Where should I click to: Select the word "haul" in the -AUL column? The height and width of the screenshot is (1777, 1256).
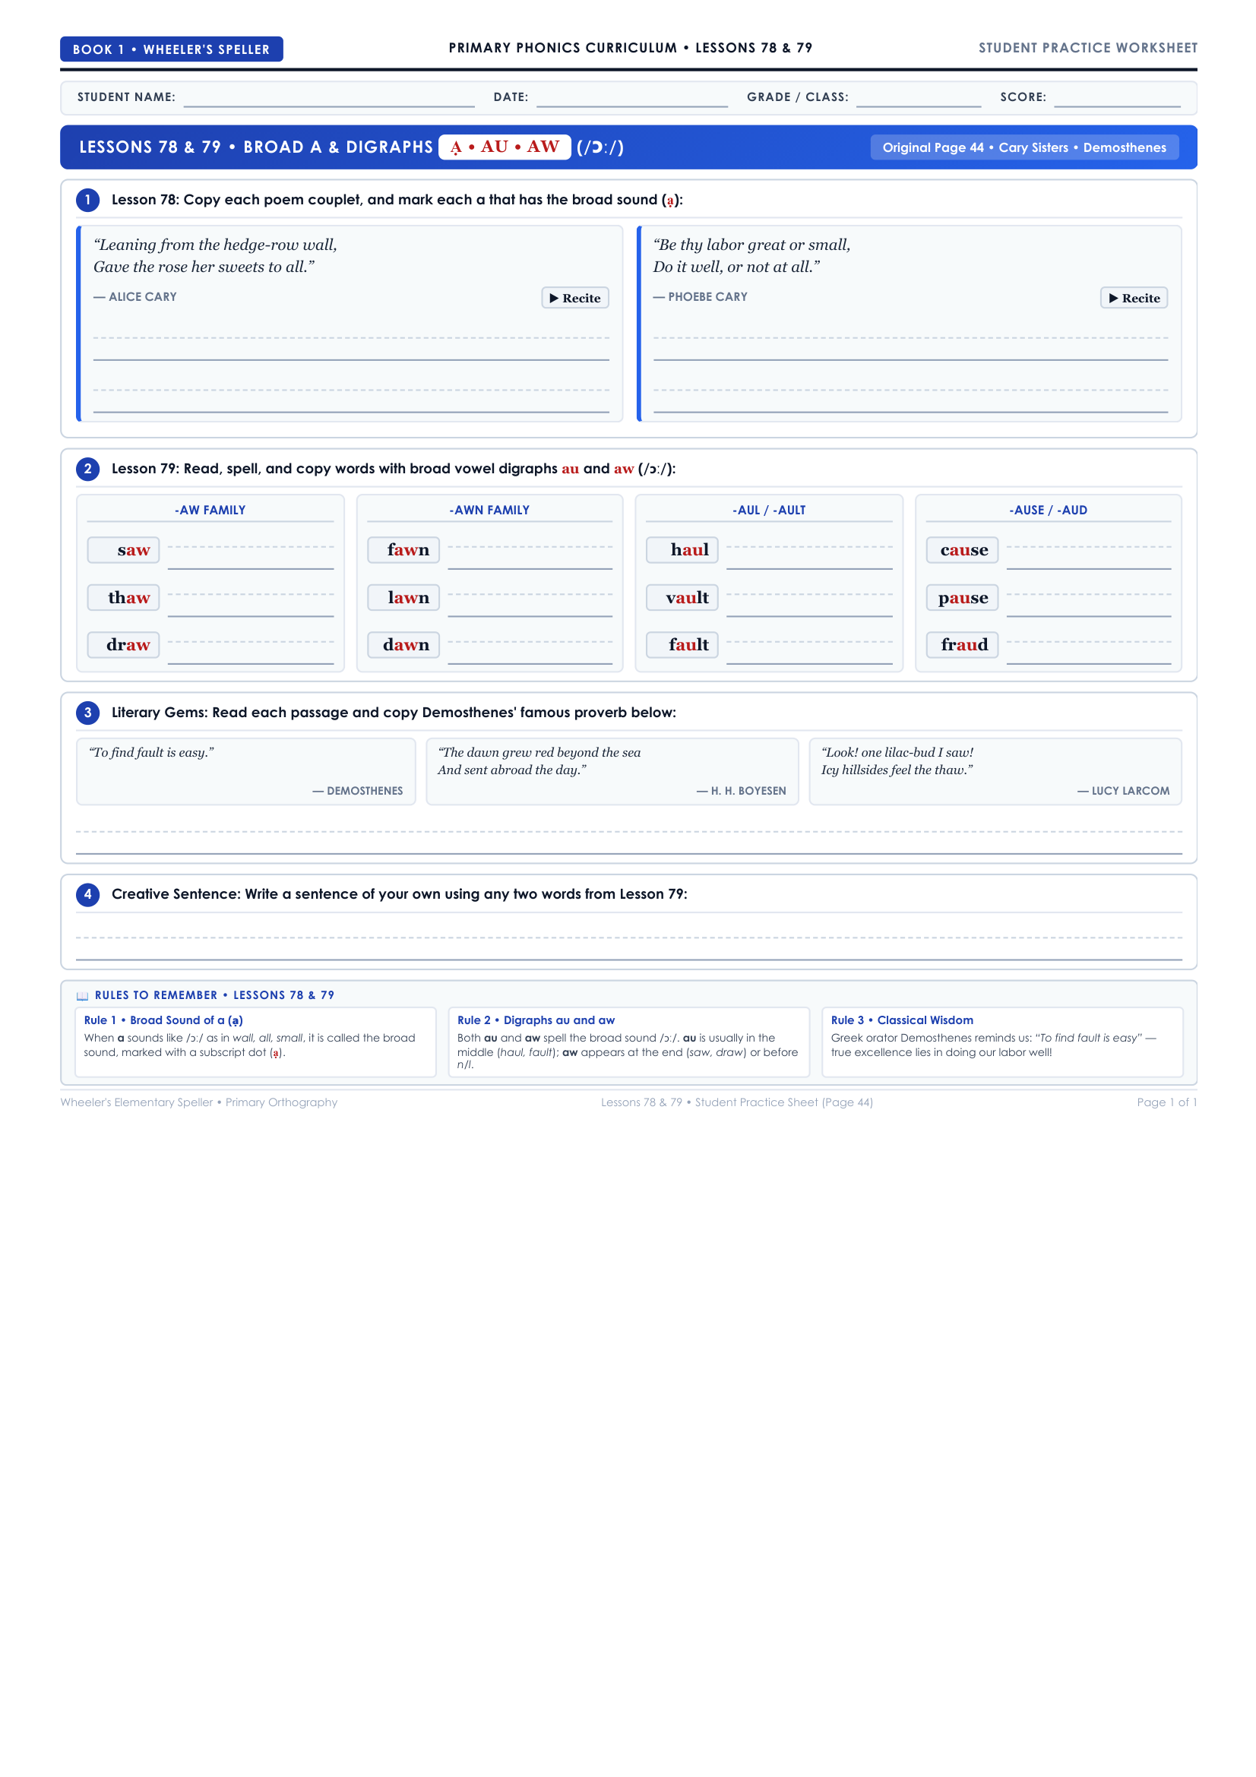689,550
